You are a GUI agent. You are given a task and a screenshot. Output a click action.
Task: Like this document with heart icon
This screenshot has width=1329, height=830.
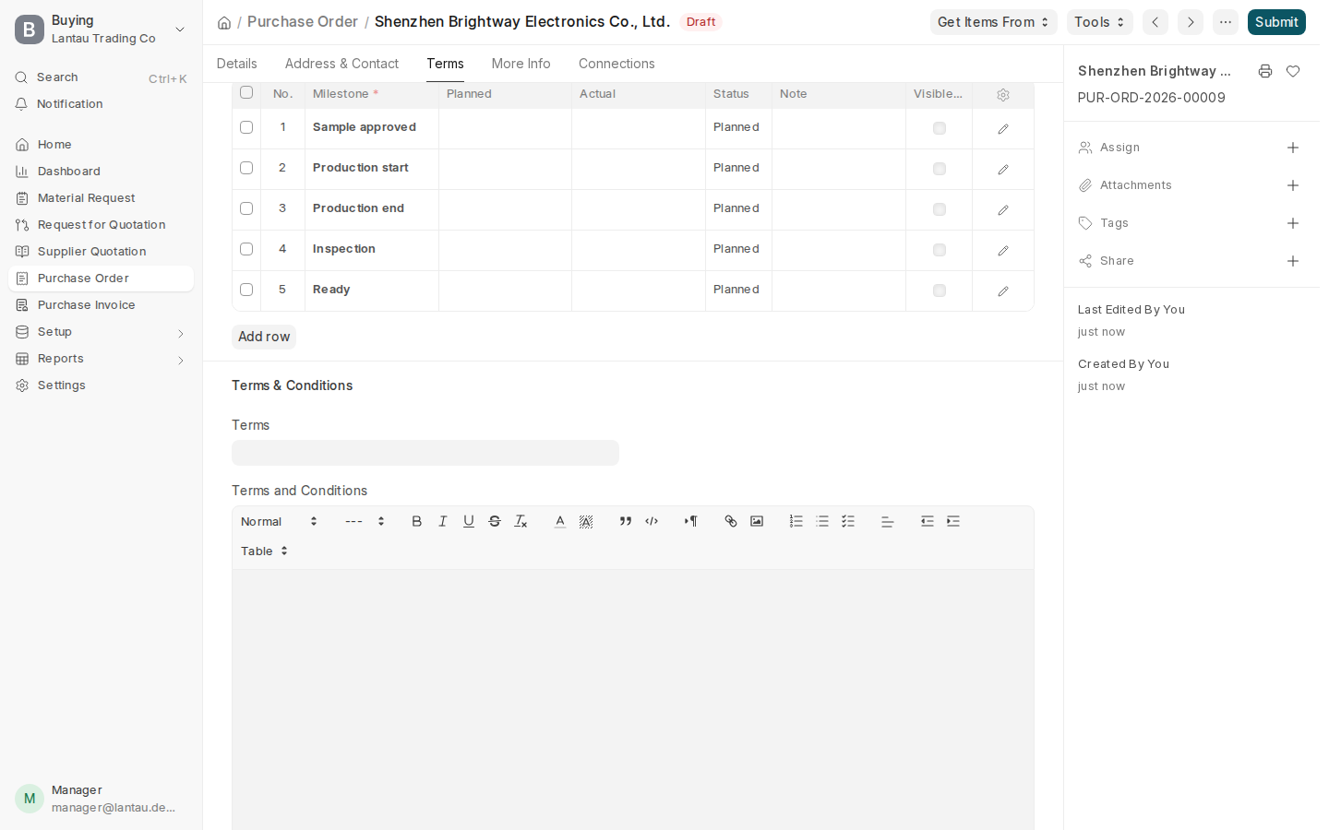click(x=1293, y=71)
